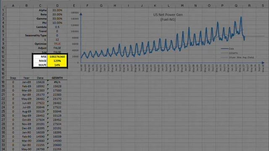Select column A header

click(13, 5)
